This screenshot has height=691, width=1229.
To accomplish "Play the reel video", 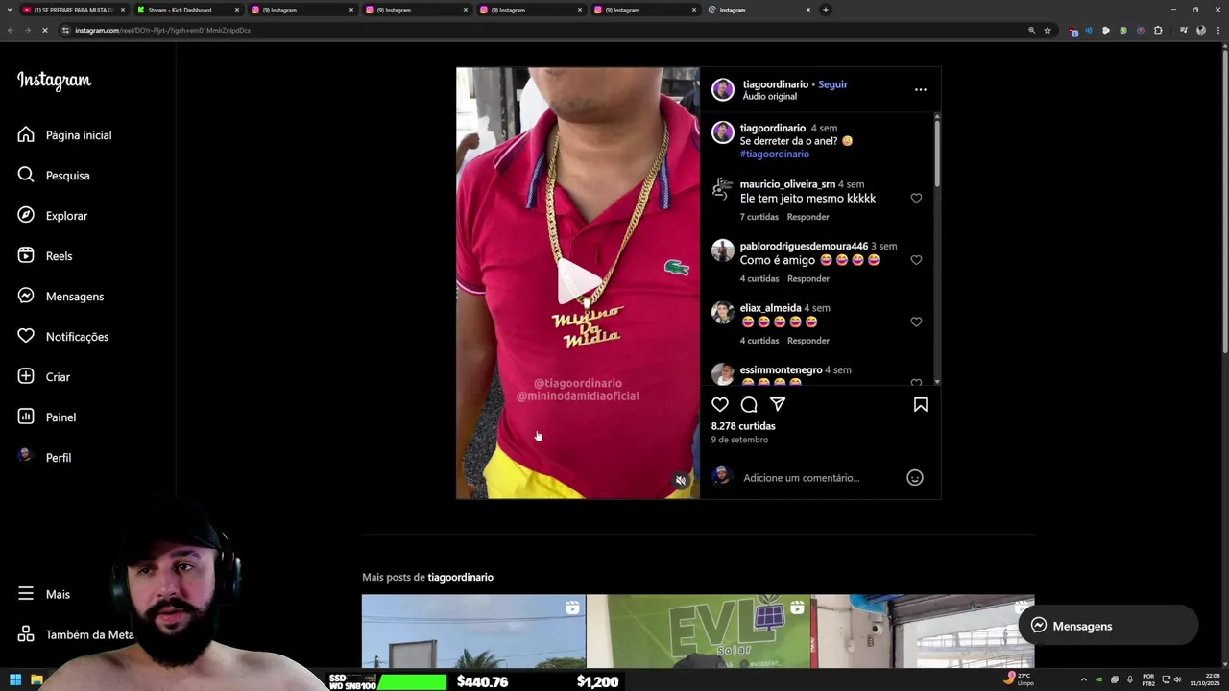I will pos(579,282).
